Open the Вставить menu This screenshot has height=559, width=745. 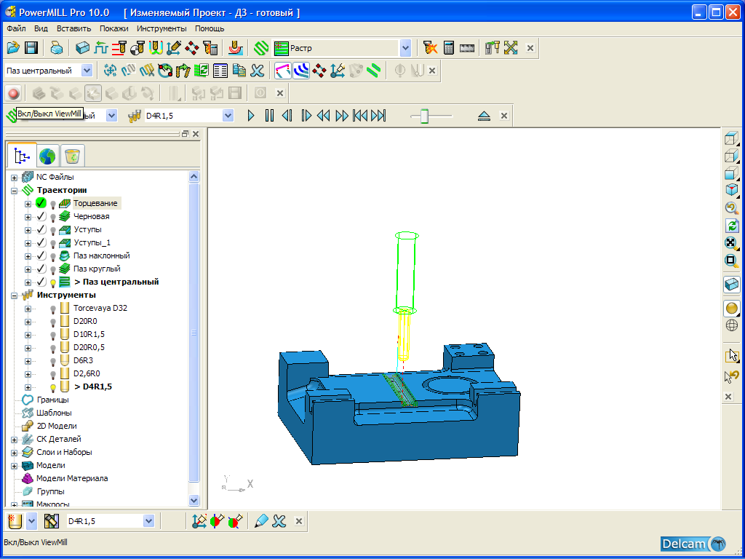tap(73, 28)
